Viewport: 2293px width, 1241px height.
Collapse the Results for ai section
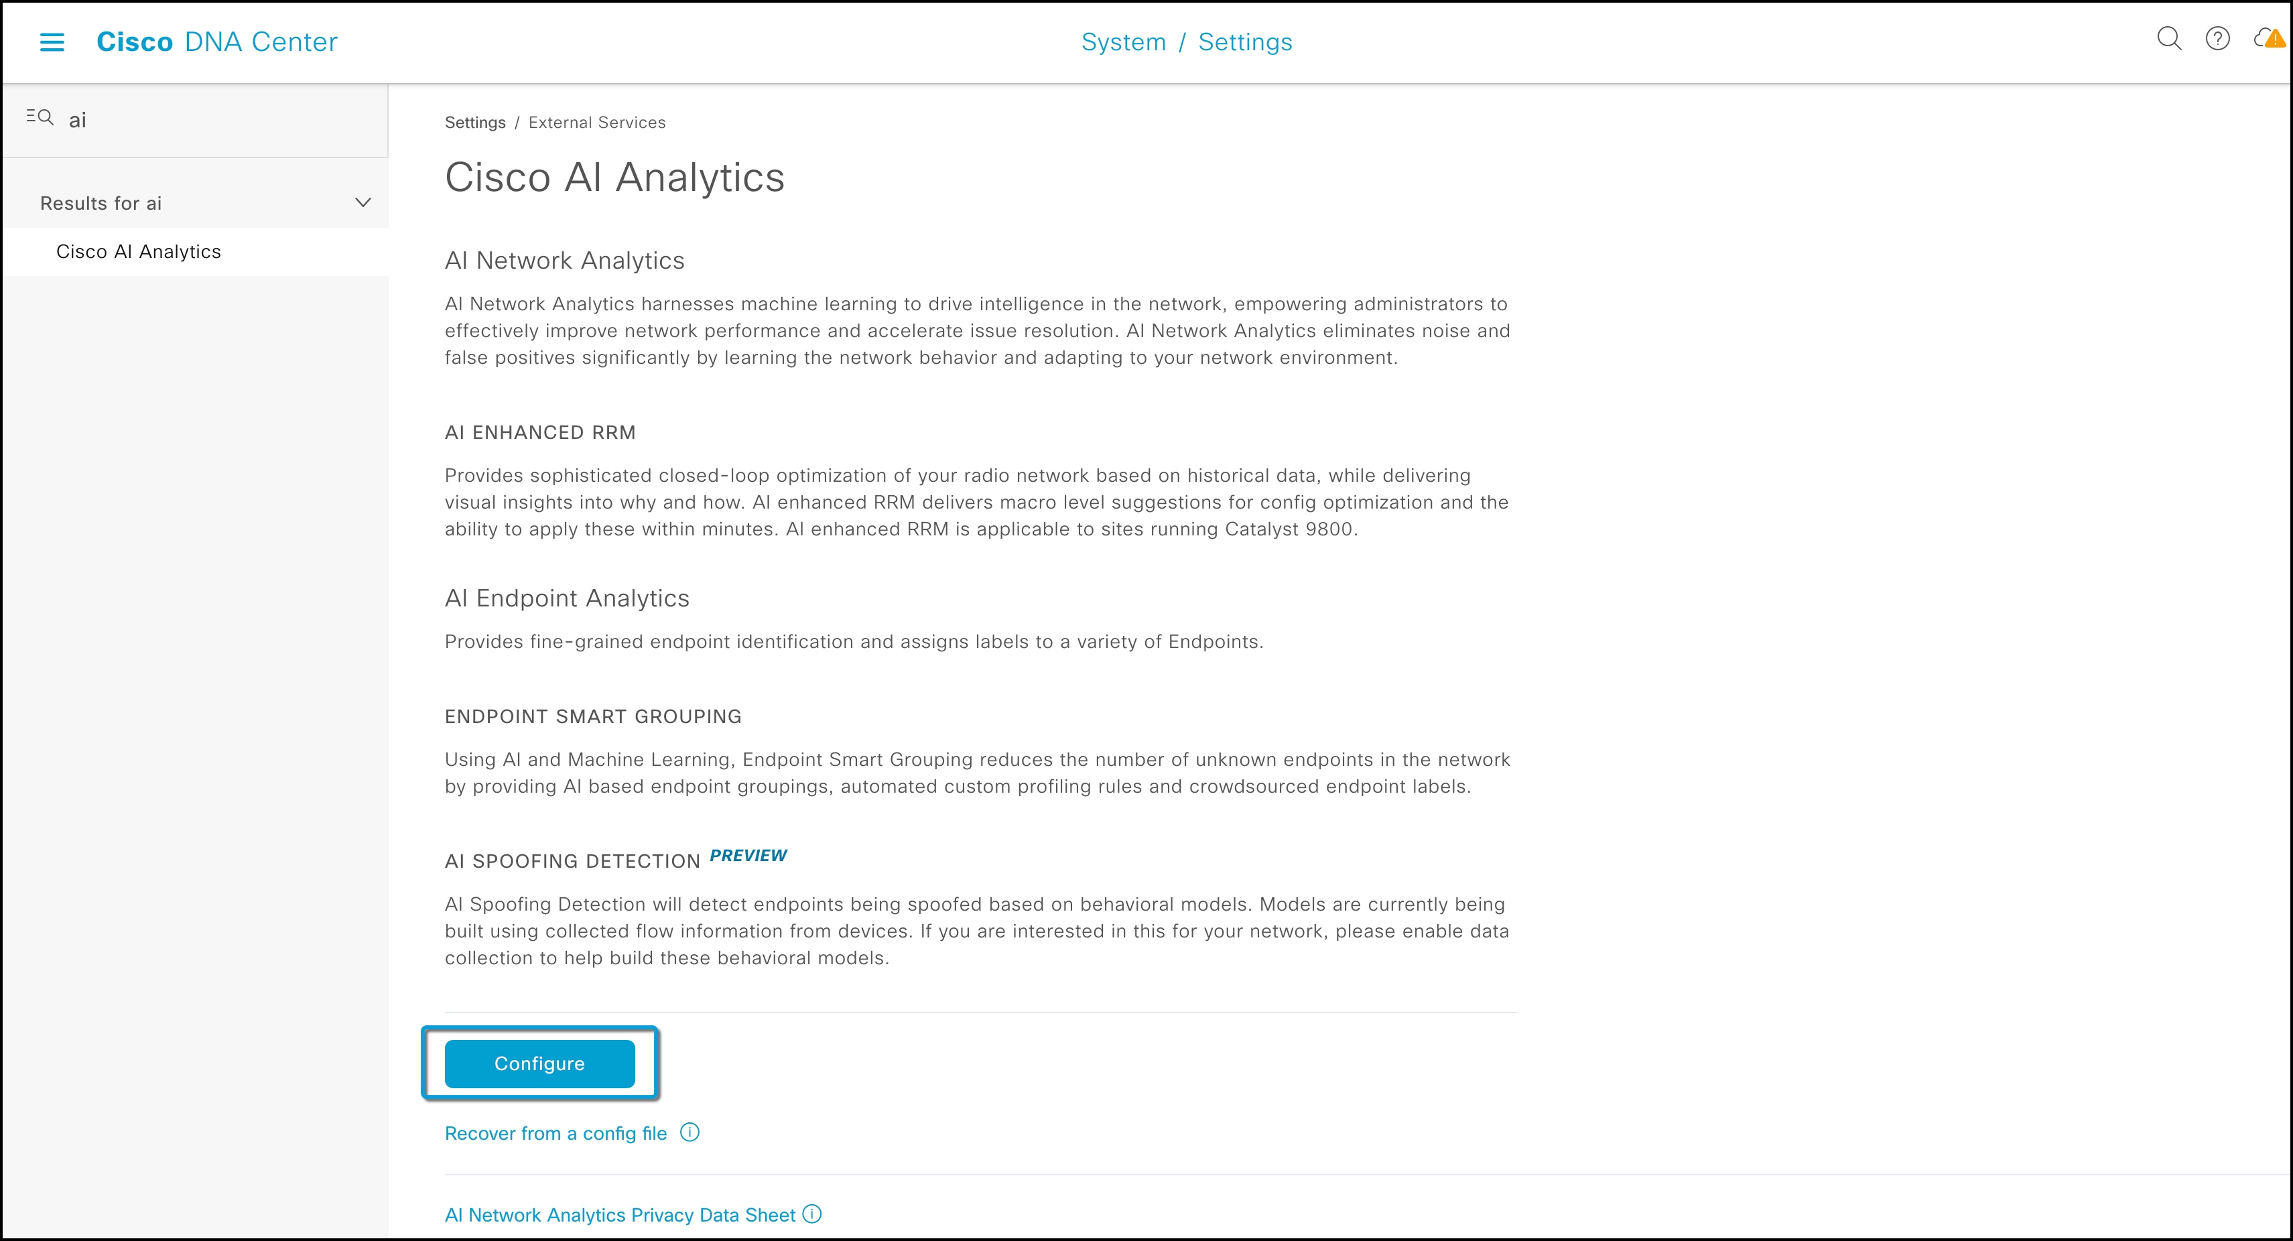[x=363, y=202]
